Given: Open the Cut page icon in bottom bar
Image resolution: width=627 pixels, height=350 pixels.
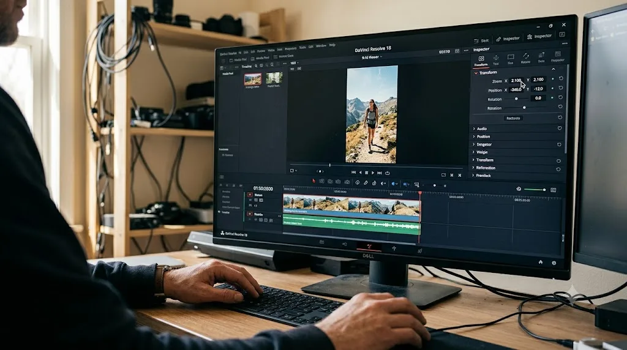Looking at the screenshot, I should pyautogui.click(x=344, y=244).
